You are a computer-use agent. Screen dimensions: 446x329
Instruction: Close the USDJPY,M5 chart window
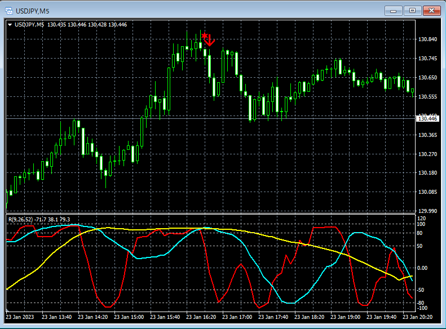coord(431,11)
